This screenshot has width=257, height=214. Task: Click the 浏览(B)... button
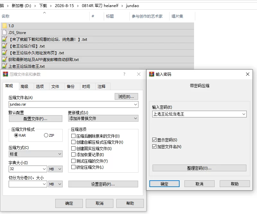tap(126, 97)
